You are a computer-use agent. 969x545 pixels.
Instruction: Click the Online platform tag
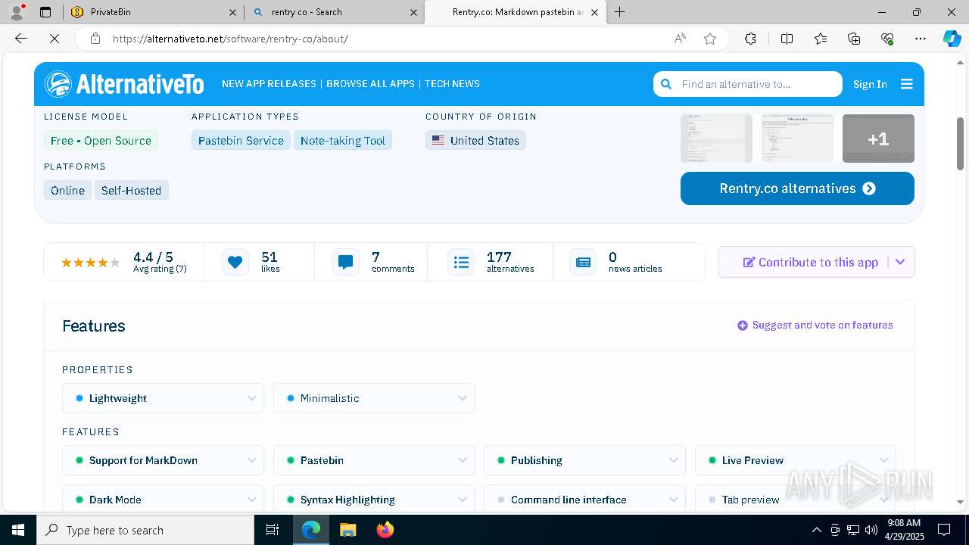67,191
